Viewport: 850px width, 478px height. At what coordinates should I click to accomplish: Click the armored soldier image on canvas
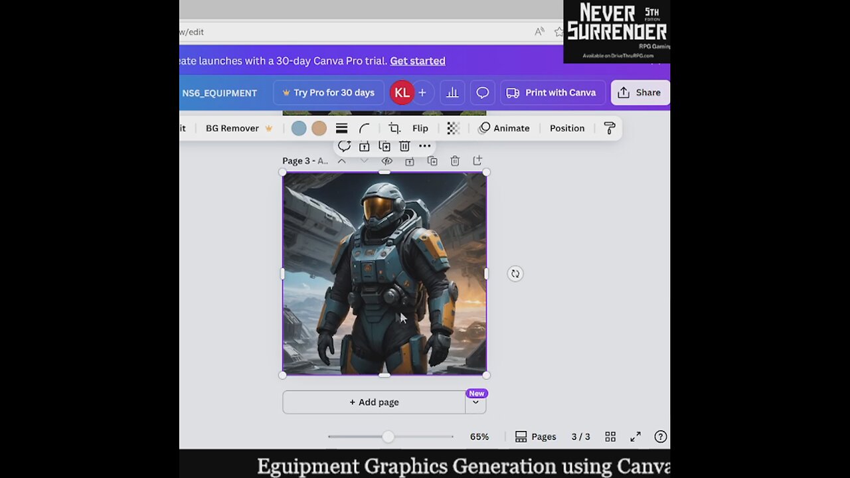pos(384,274)
